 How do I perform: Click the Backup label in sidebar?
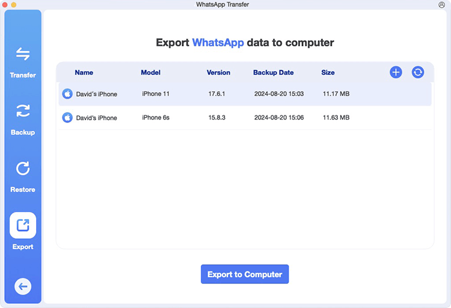coord(23,132)
